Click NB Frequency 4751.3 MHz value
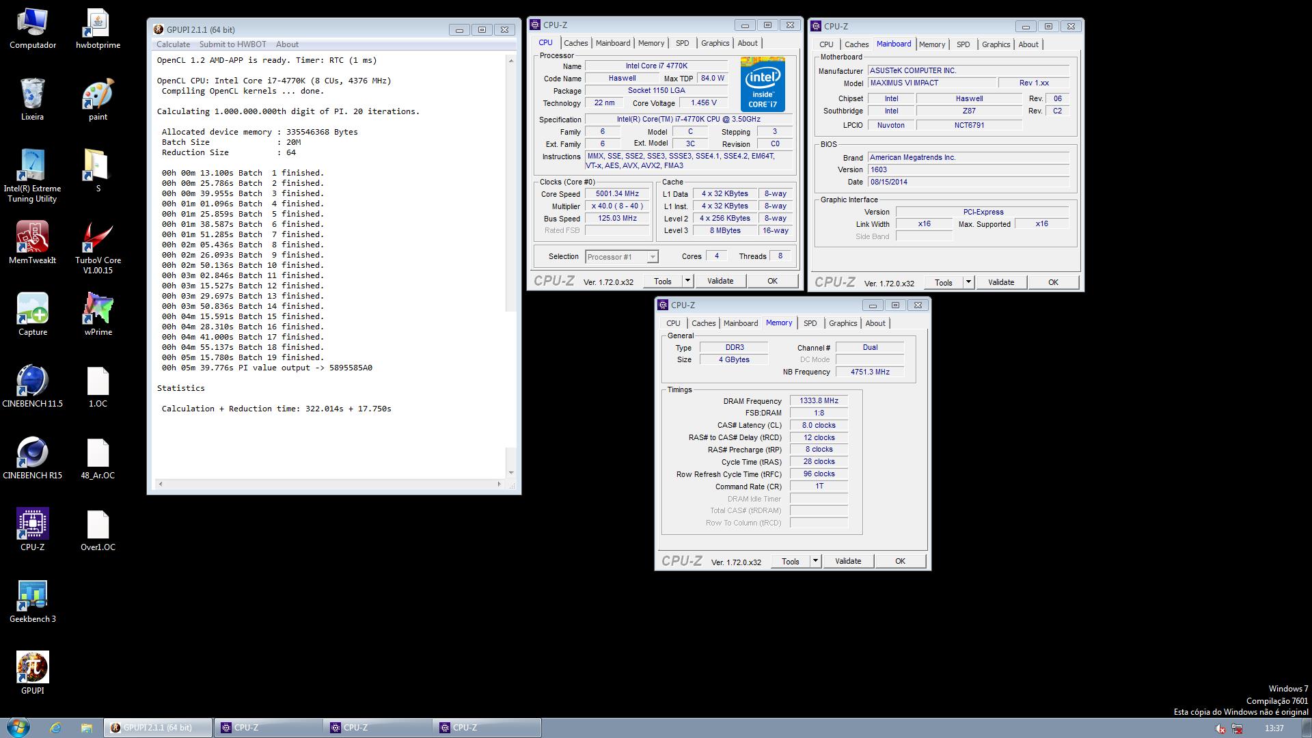The image size is (1312, 738). pos(870,372)
